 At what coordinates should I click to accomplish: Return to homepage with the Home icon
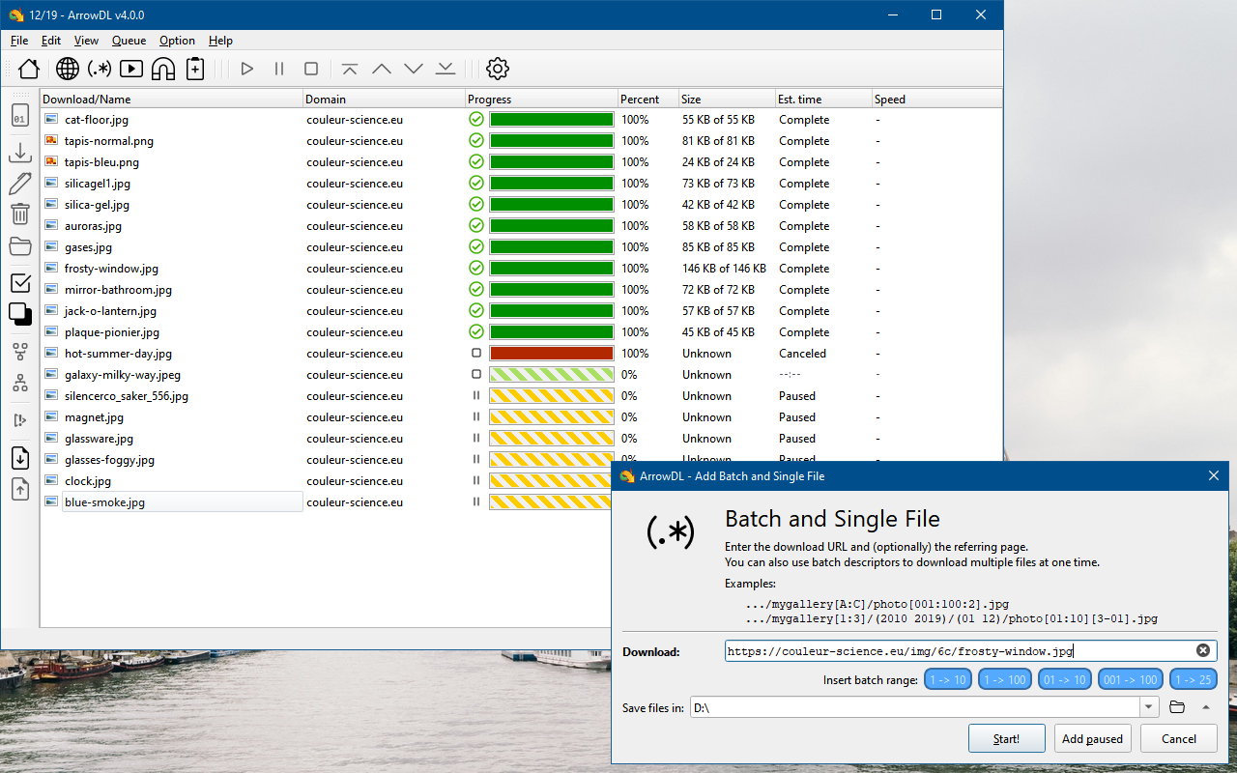point(28,69)
